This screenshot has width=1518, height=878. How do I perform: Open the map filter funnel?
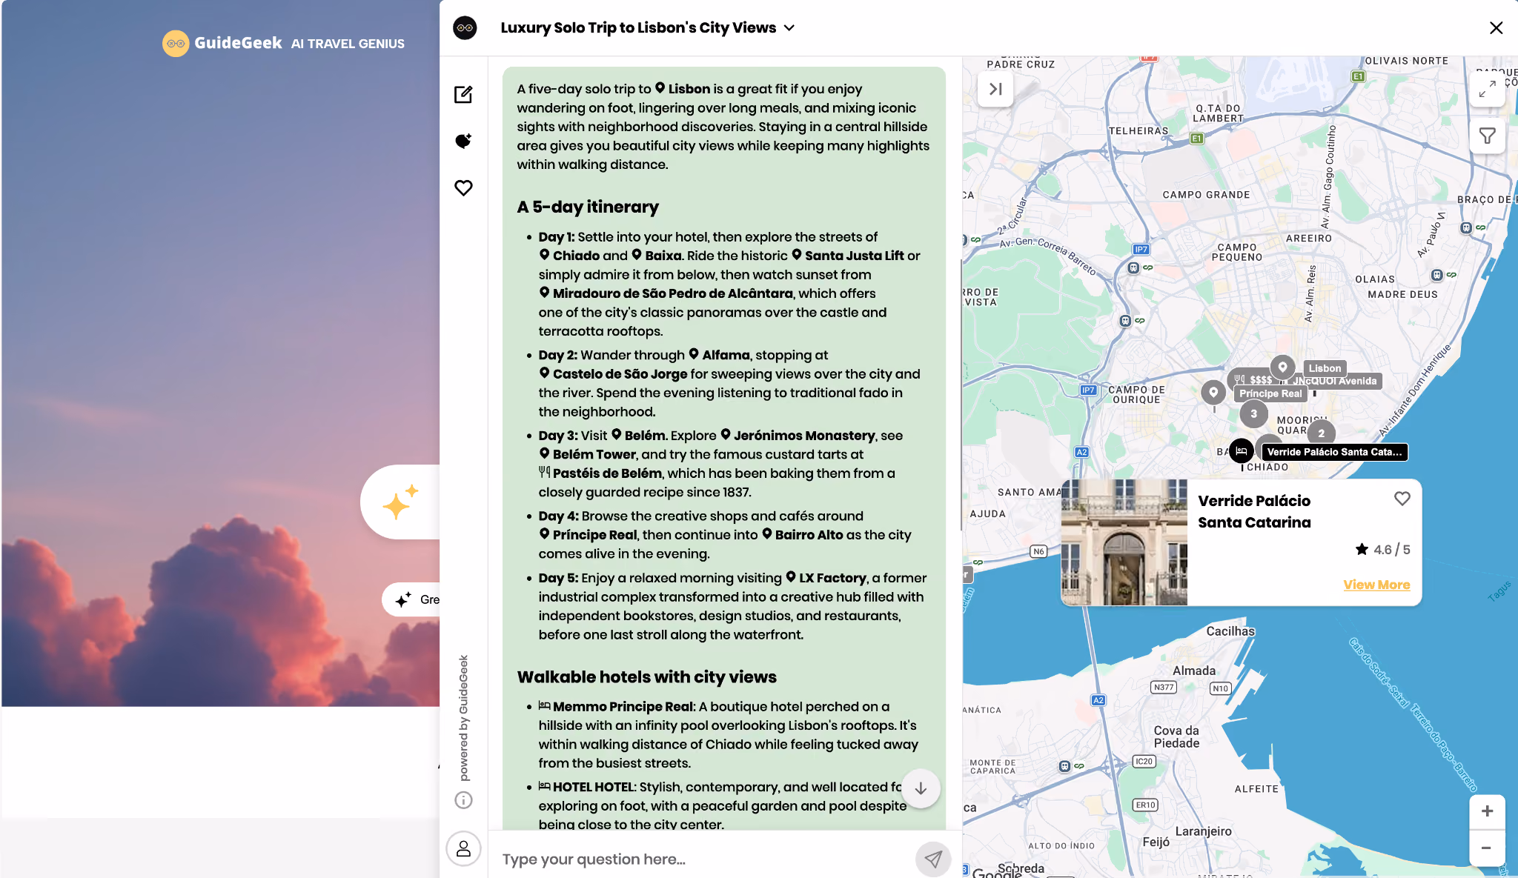pos(1487,136)
